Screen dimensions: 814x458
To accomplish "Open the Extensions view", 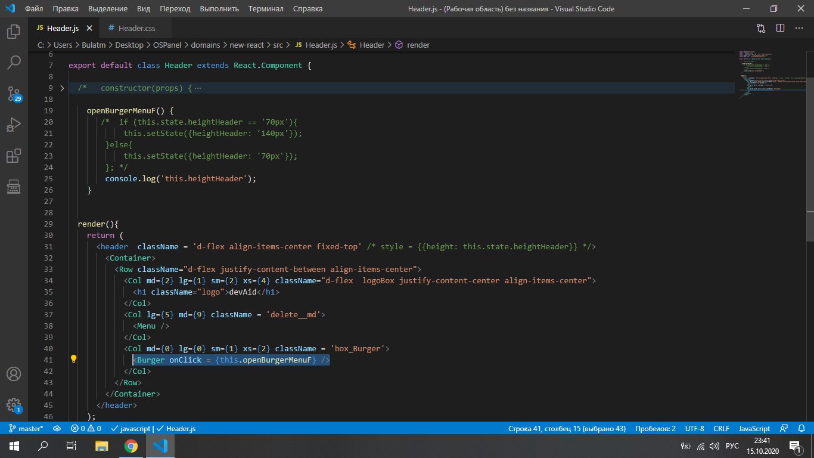I will point(13,156).
